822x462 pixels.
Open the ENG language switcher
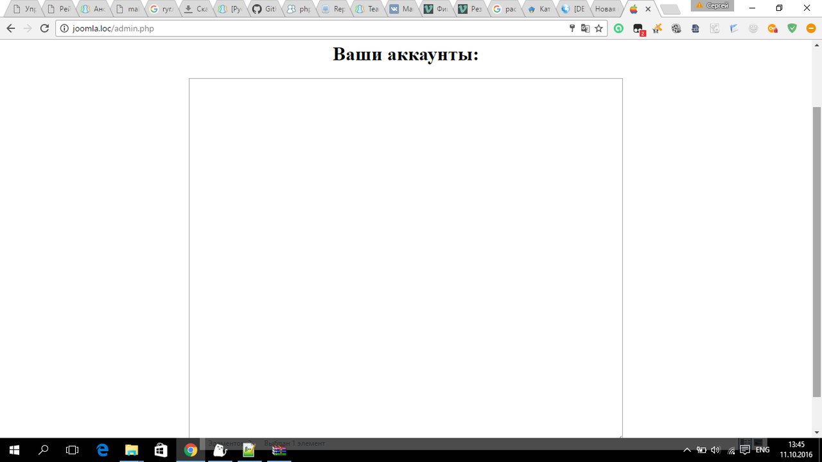762,450
